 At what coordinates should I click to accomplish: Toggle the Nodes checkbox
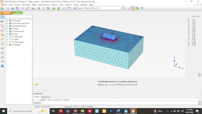(x=12, y=39)
